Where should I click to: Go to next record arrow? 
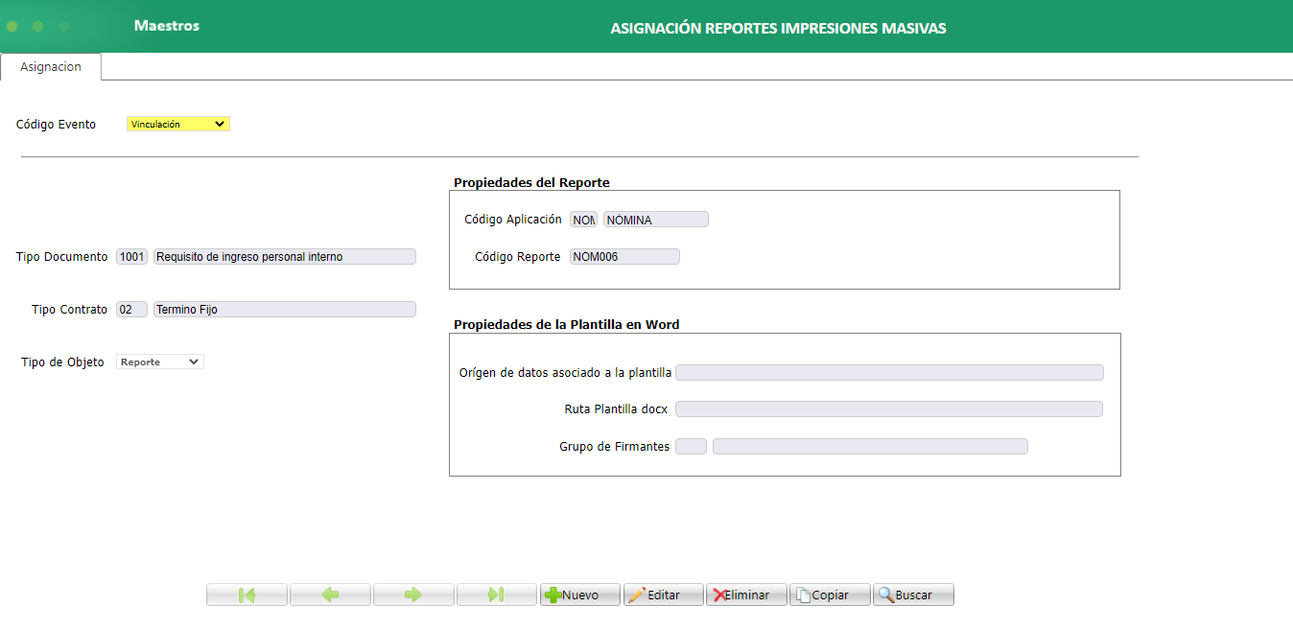[413, 595]
